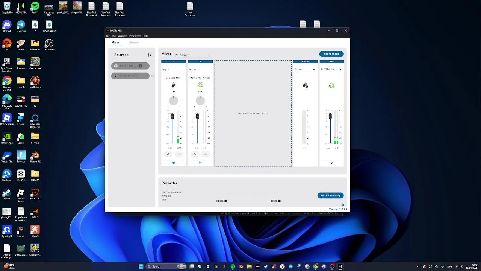
Task: Click taskbar Search box
Action: click(166, 266)
